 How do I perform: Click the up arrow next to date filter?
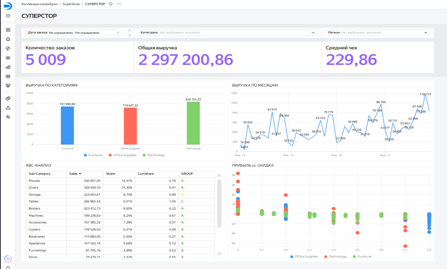click(130, 30)
